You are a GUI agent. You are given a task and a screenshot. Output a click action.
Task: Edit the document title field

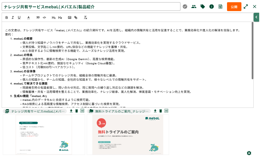point(91,7)
